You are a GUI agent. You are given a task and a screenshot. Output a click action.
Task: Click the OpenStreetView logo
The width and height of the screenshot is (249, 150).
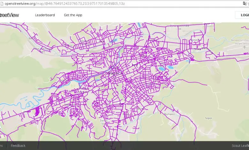tap(9, 15)
